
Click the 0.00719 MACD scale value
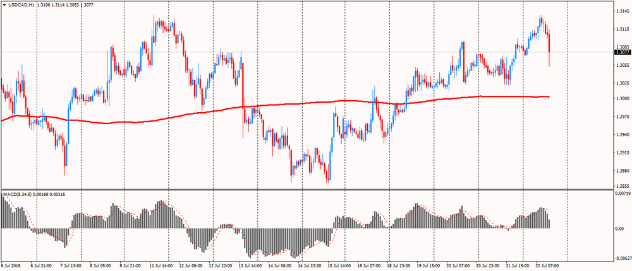(621, 194)
